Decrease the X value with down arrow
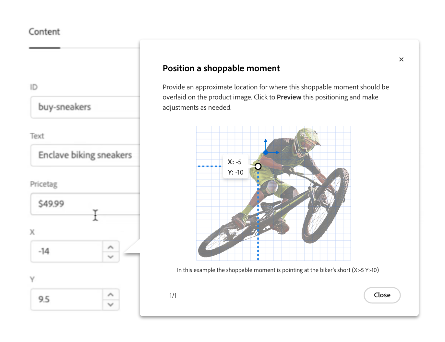The image size is (445, 342). tap(111, 257)
